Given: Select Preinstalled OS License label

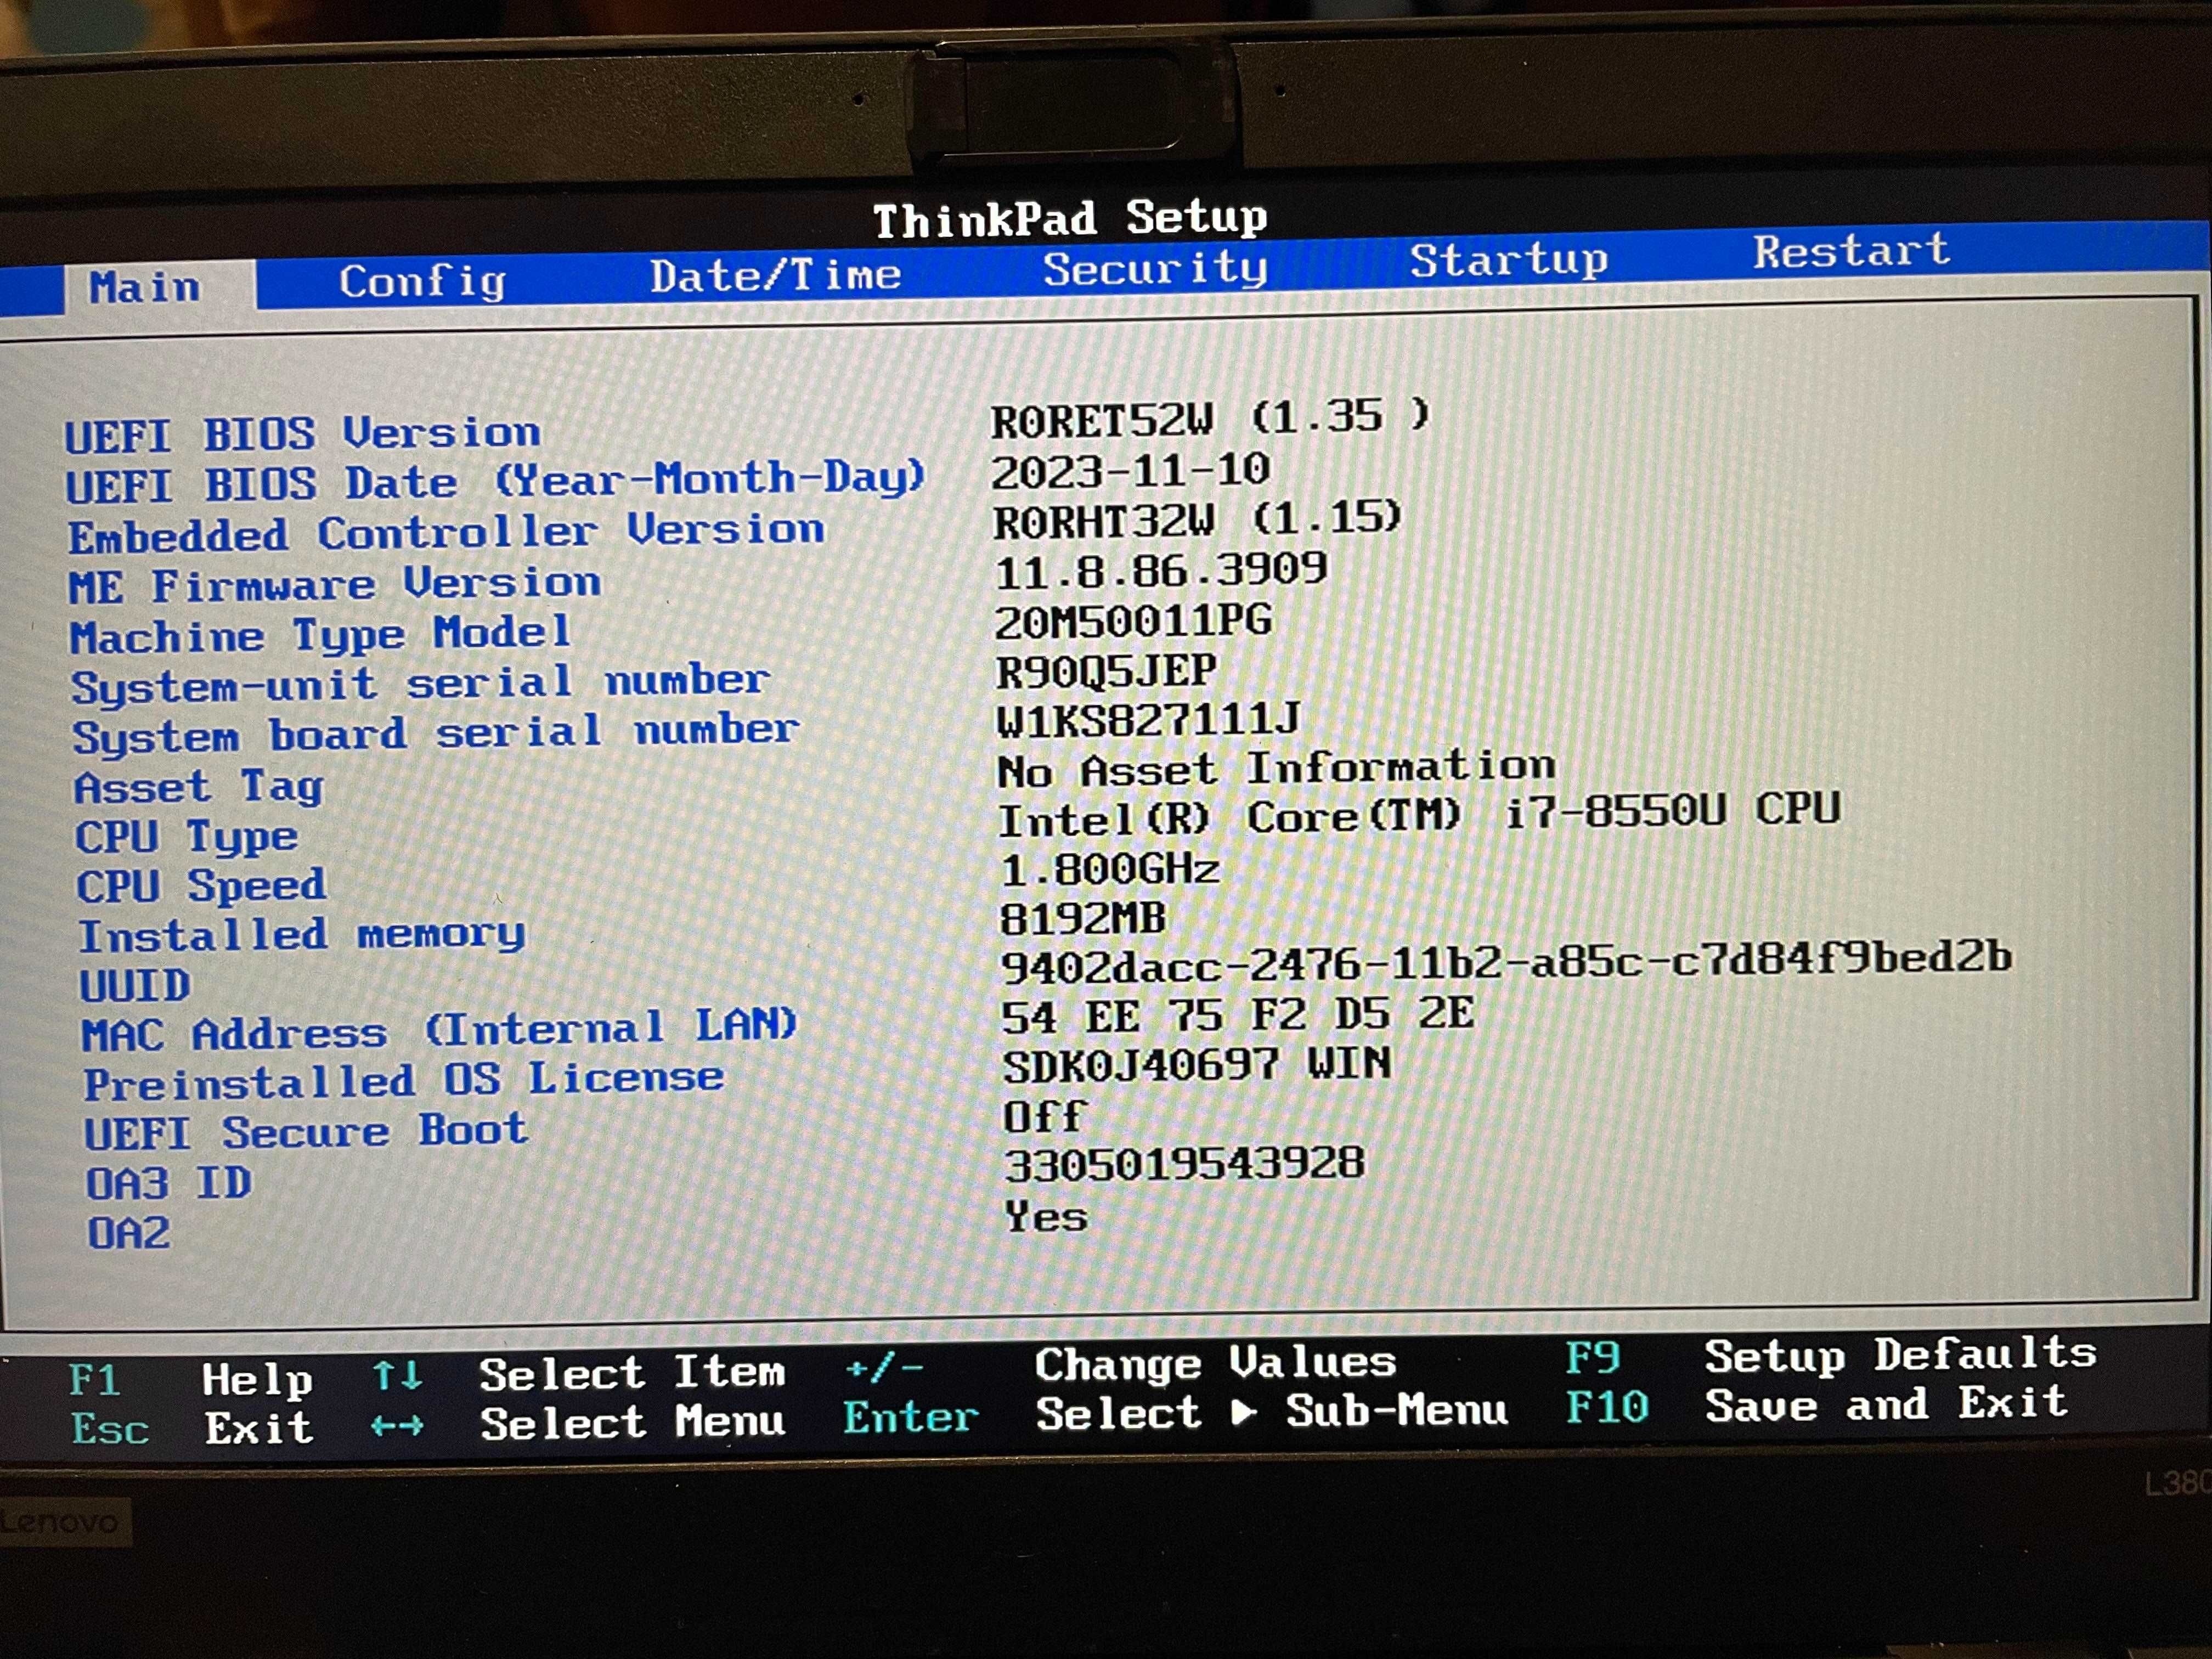Looking at the screenshot, I should pyautogui.click(x=403, y=1081).
